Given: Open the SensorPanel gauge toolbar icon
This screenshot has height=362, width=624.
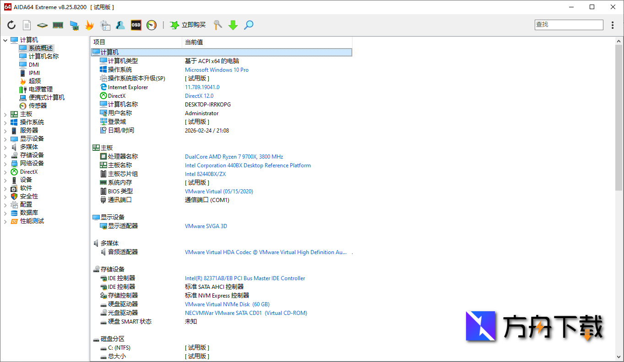Looking at the screenshot, I should (151, 25).
